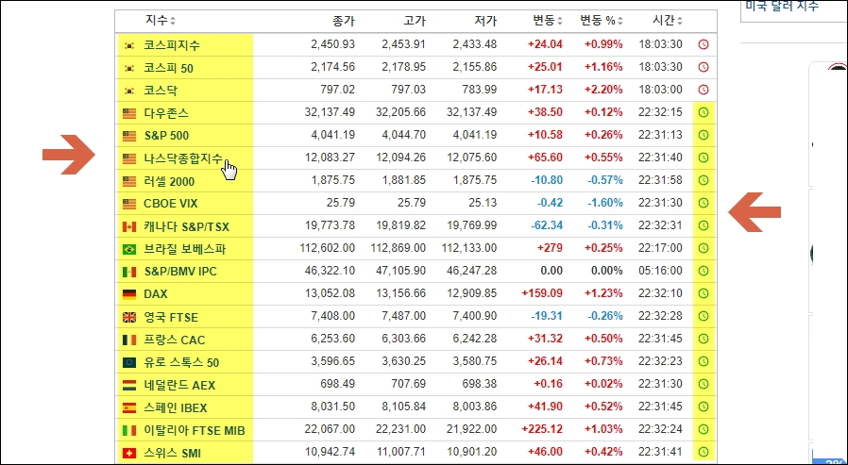Click the S&P/BMV IPC time 05:16:00
This screenshot has width=848, height=465.
660,271
